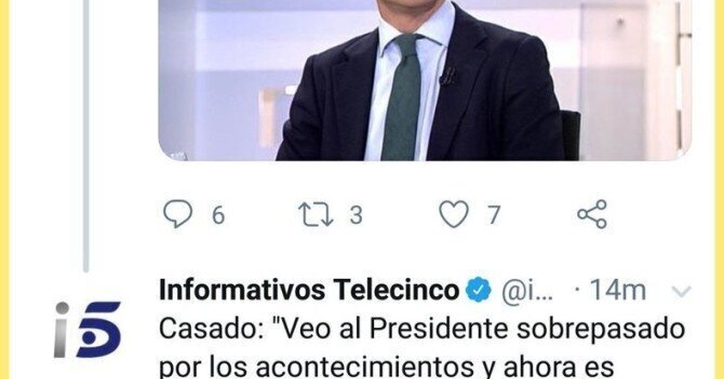Viewport: 724px width, 379px height.
Task: Click the lapel microphone in the photo
Action: (x=448, y=77)
